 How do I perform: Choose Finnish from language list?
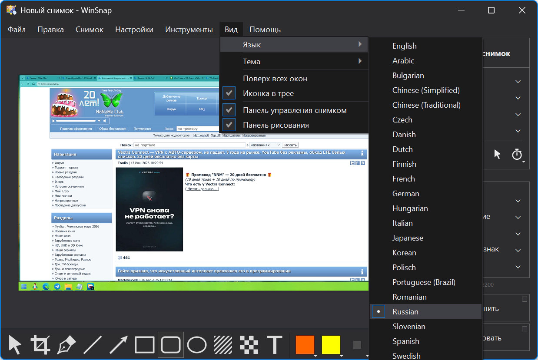click(x=425, y=164)
